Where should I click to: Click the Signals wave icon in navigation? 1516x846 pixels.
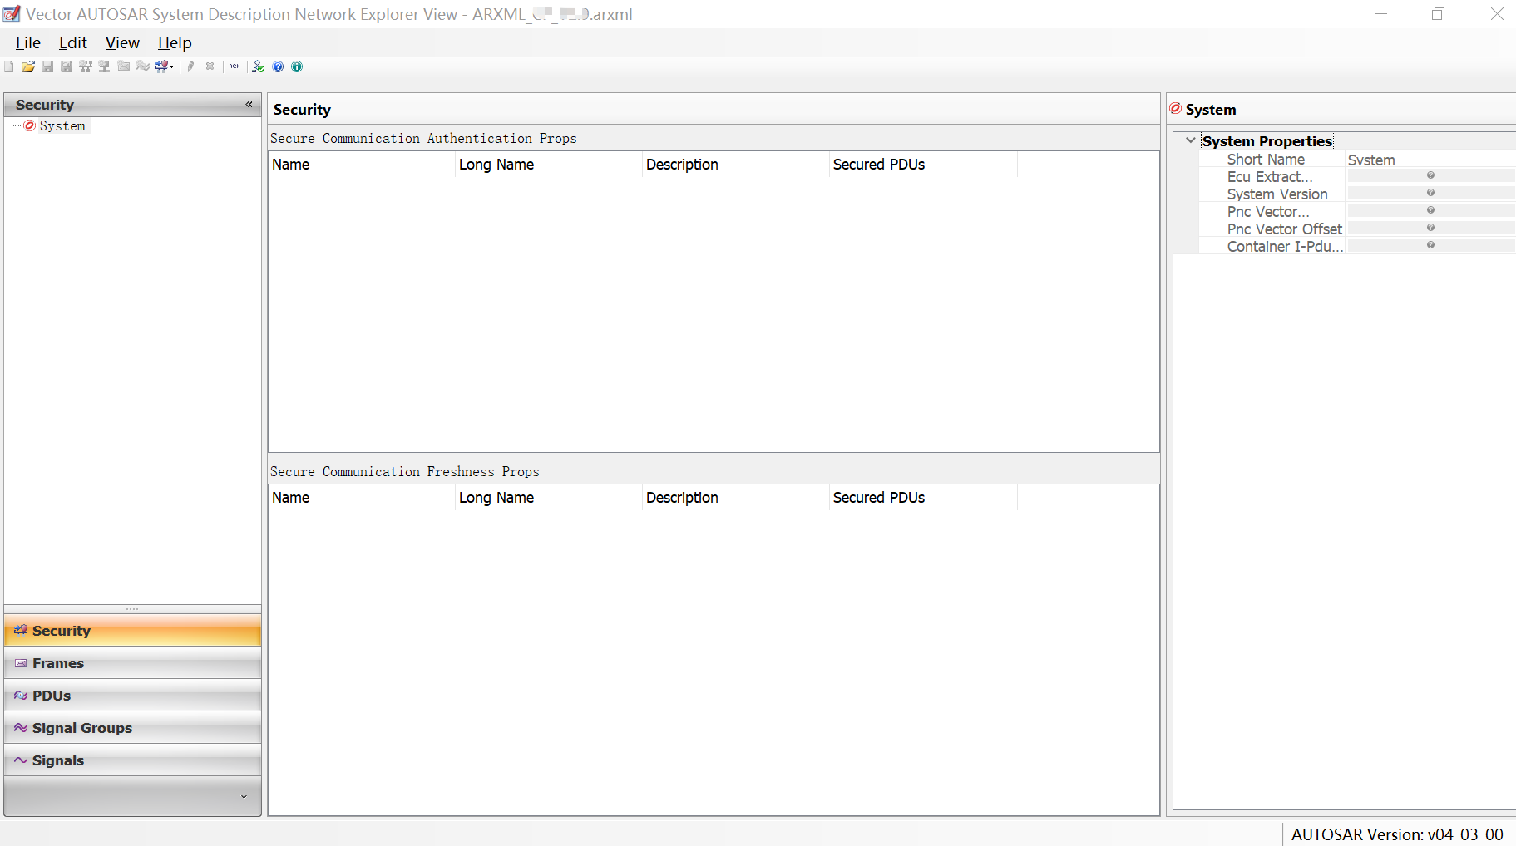pyautogui.click(x=21, y=760)
